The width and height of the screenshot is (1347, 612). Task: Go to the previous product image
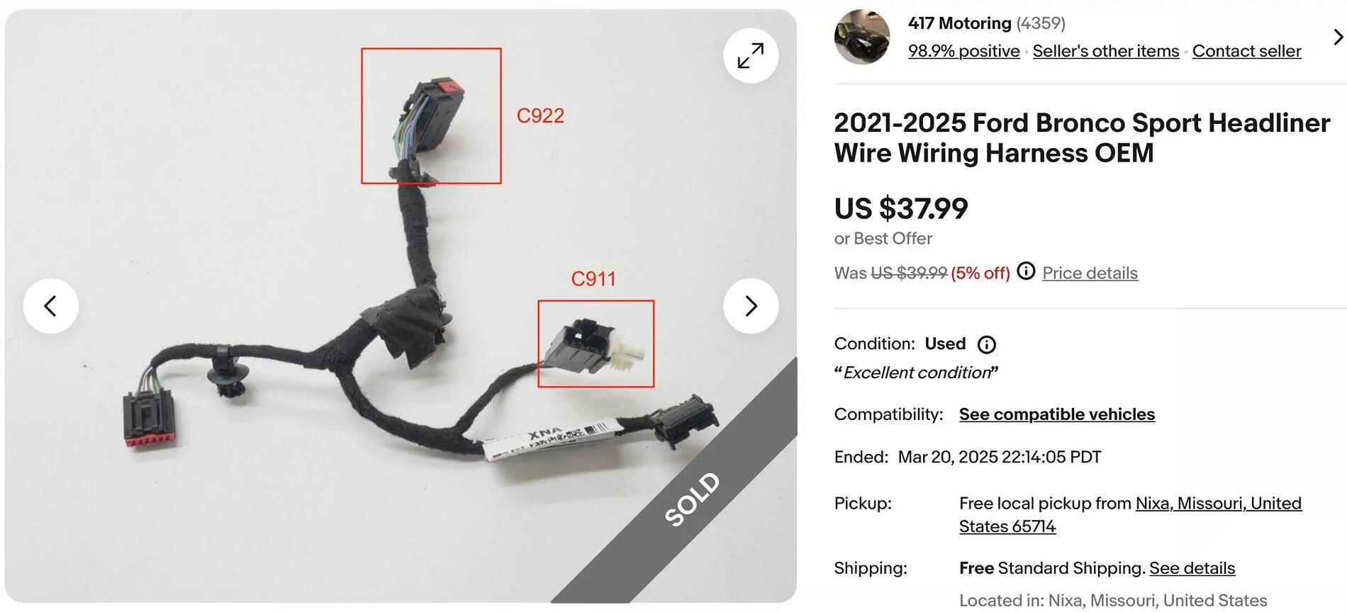coord(50,306)
